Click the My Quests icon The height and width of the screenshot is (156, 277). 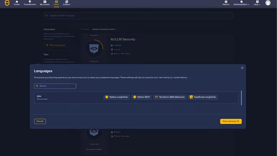45,1
